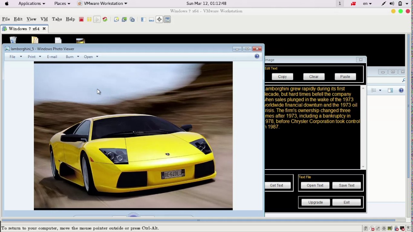Click the Windows Photo Viewer help icon
Viewport: 413px width, 232px height.
click(x=257, y=56)
